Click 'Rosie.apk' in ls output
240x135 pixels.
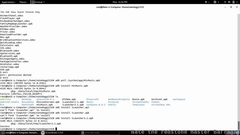click(138, 99)
